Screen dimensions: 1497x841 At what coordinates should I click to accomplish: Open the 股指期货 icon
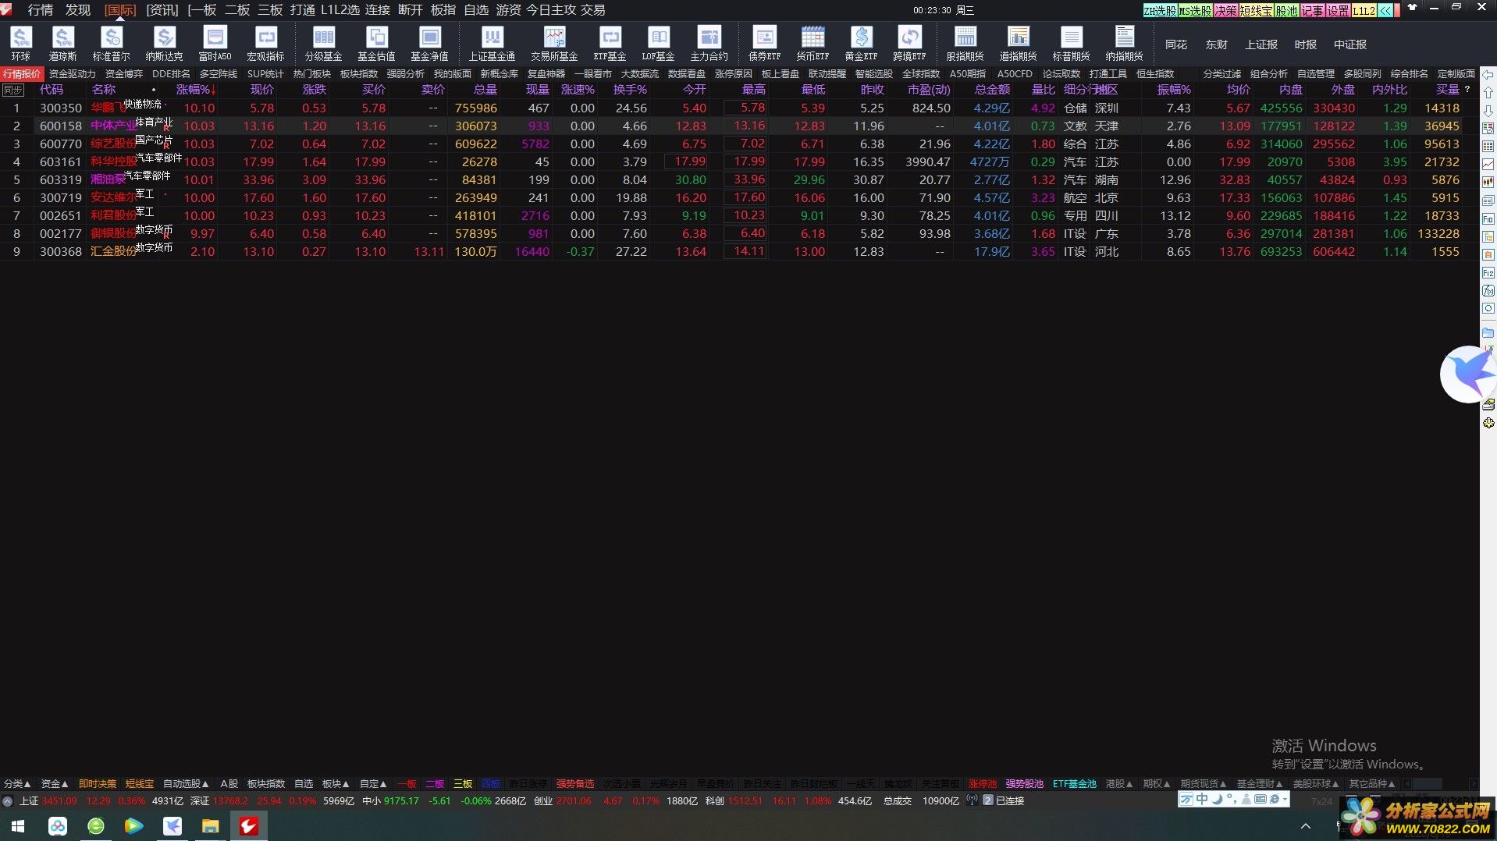click(965, 43)
